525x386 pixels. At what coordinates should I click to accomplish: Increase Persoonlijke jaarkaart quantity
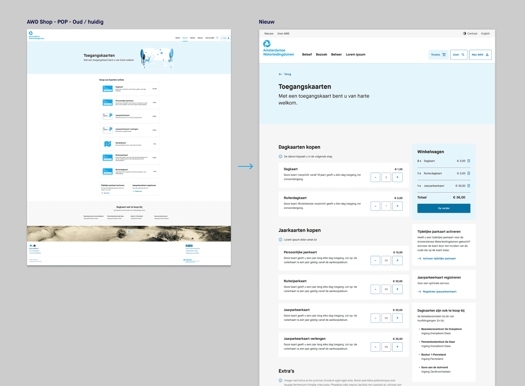(397, 261)
